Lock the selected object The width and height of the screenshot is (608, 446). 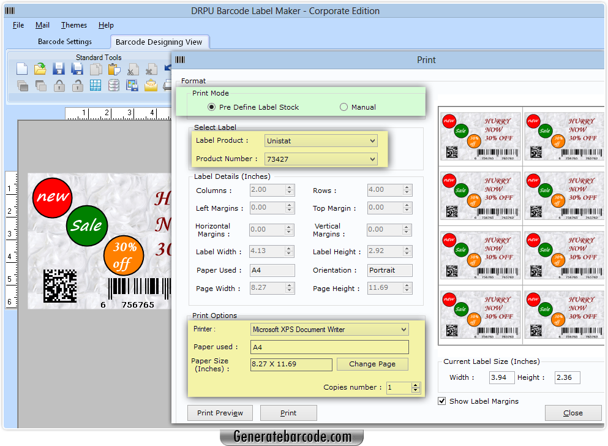59,85
